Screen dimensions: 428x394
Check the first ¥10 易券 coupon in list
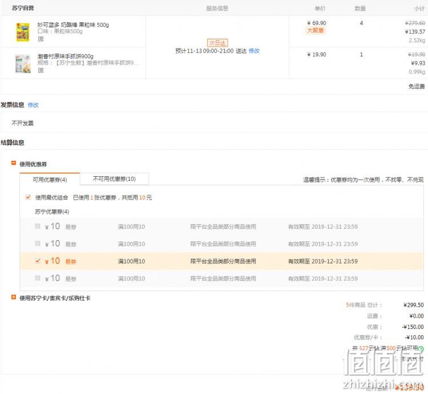[38, 226]
